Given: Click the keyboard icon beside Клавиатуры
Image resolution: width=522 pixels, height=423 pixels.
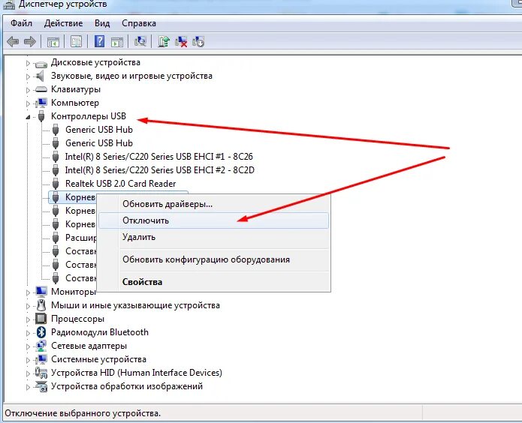Looking at the screenshot, I should 41,89.
